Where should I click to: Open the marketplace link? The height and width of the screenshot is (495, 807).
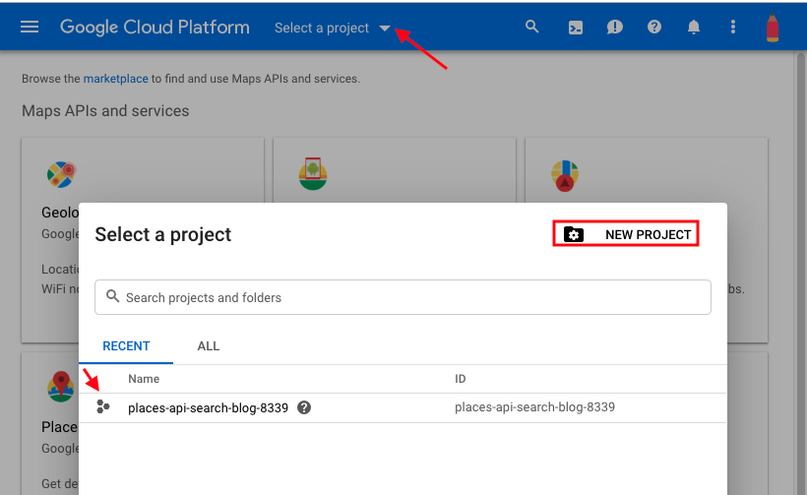115,79
